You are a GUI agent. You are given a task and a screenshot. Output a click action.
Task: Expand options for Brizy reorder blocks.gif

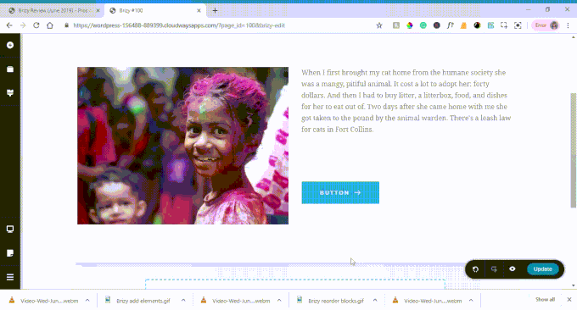[x=375, y=301]
